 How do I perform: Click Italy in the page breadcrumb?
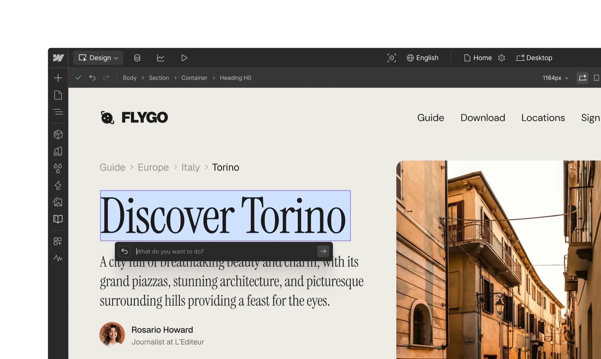click(x=191, y=167)
